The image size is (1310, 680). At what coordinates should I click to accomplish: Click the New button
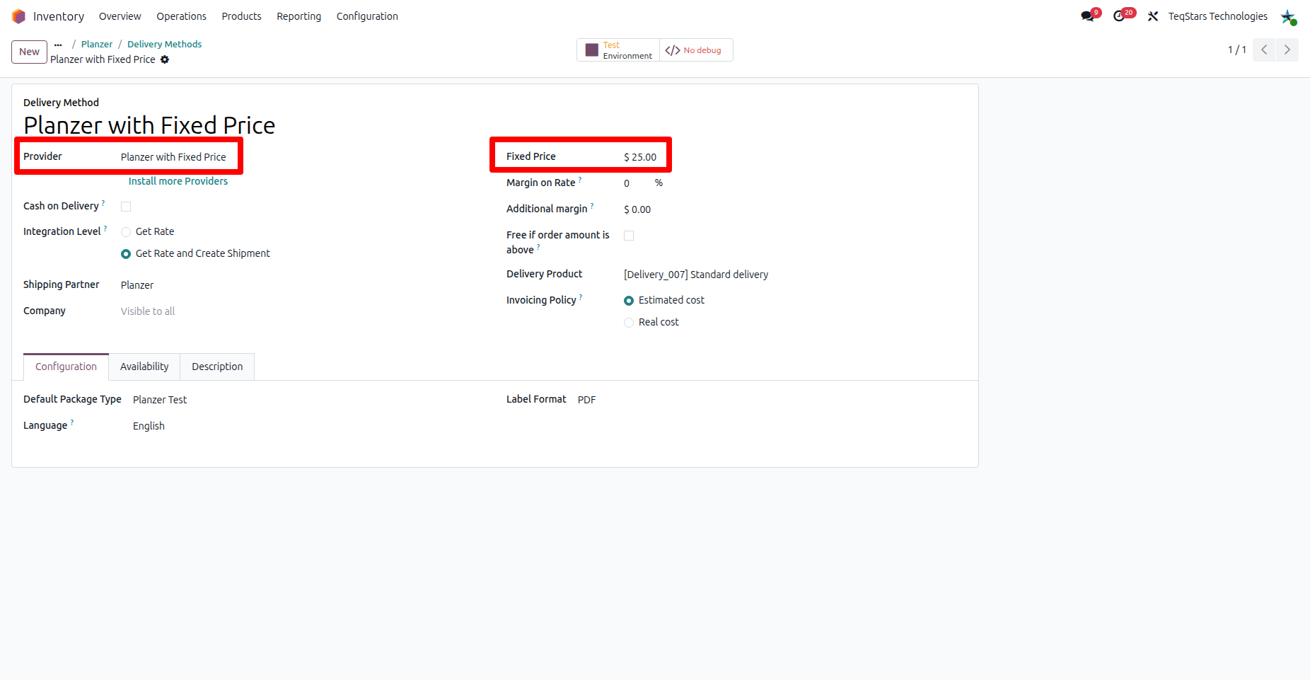click(29, 52)
